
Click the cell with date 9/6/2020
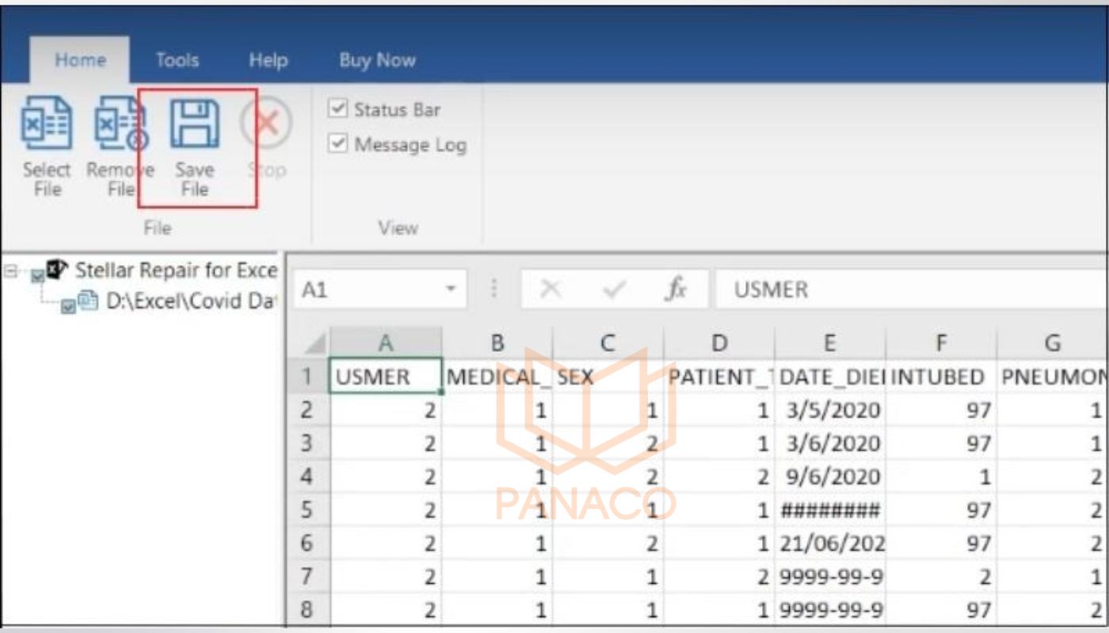click(830, 476)
